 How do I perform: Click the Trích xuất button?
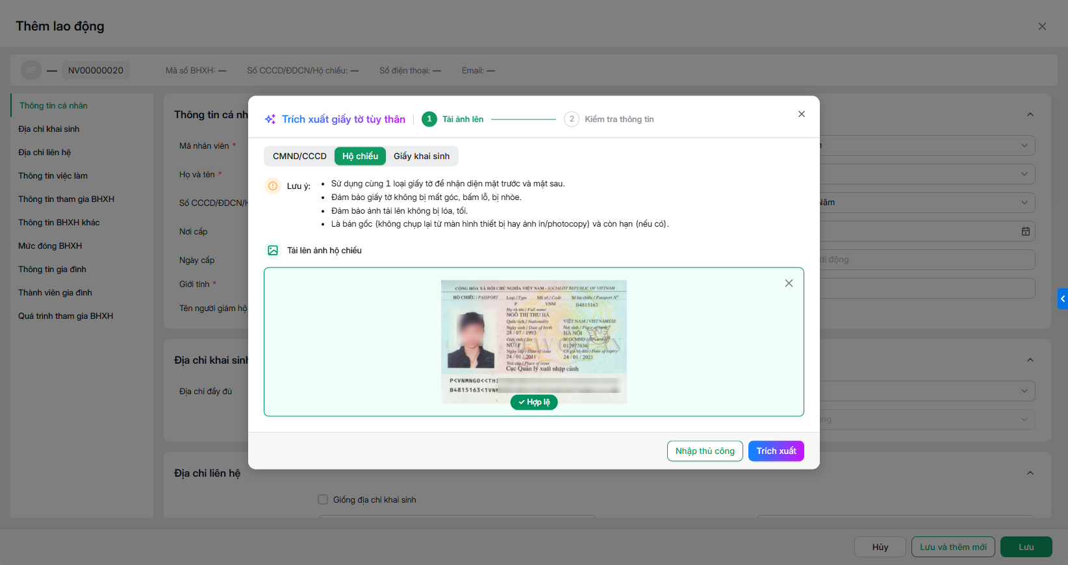point(776,451)
